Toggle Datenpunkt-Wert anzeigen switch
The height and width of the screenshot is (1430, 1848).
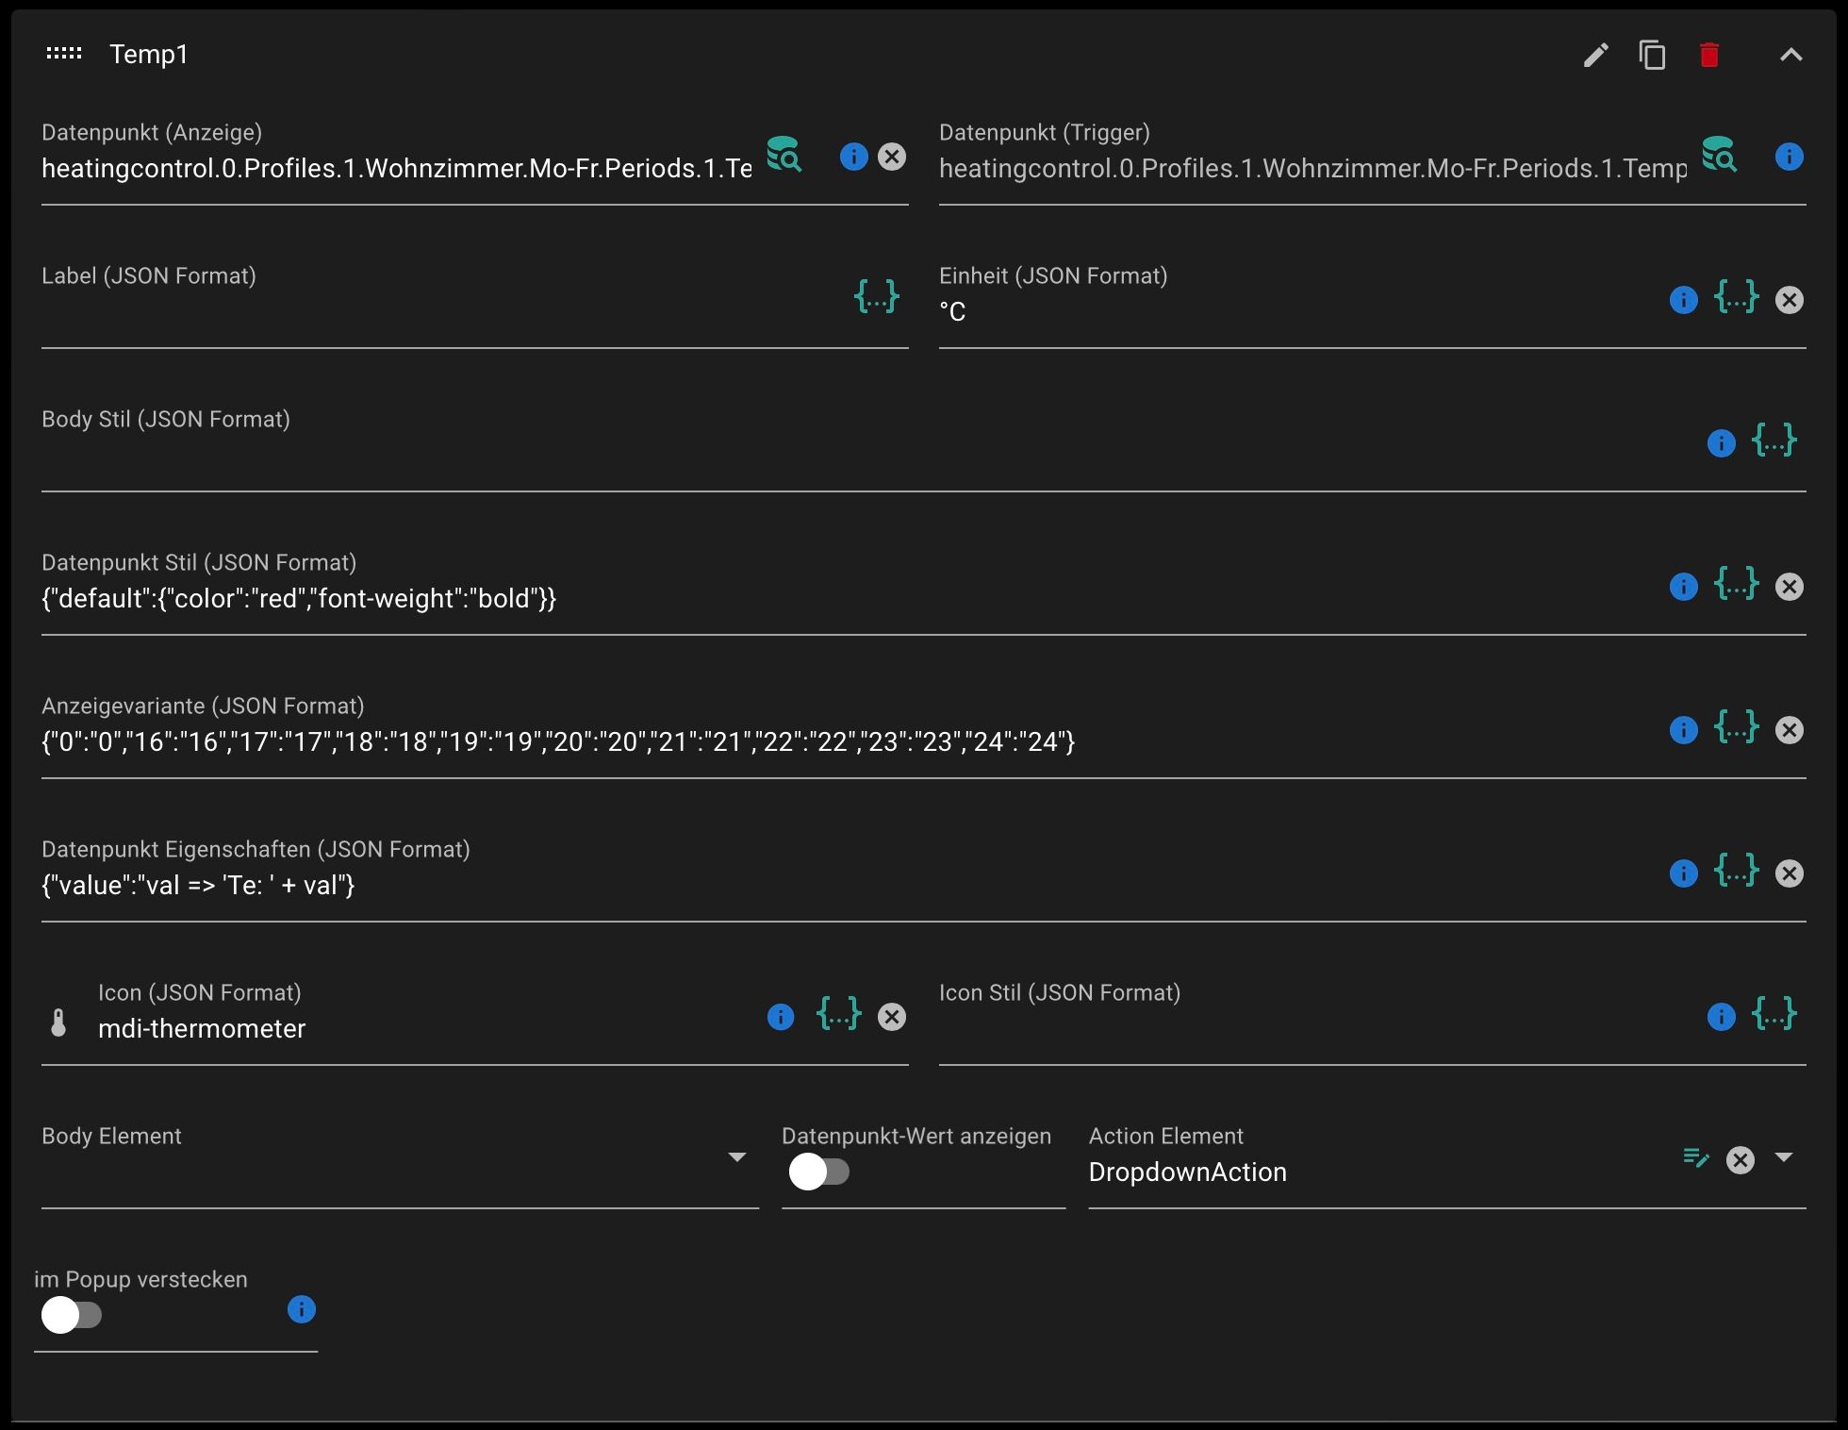[x=818, y=1172]
